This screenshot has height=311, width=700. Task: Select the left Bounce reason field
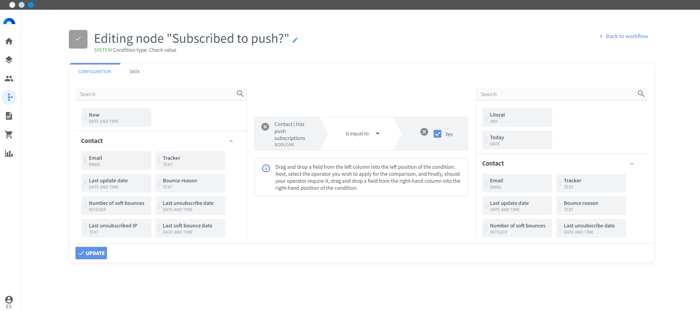[x=190, y=183]
